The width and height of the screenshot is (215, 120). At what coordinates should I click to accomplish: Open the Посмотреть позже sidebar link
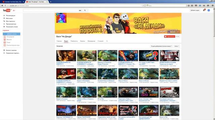tap(12, 27)
